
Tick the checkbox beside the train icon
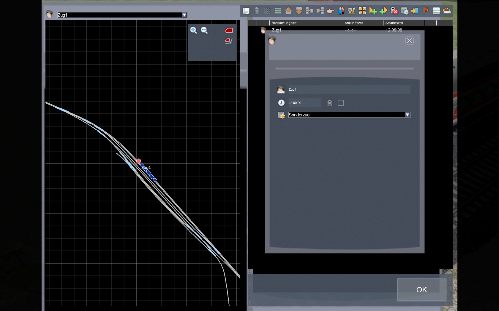click(341, 103)
